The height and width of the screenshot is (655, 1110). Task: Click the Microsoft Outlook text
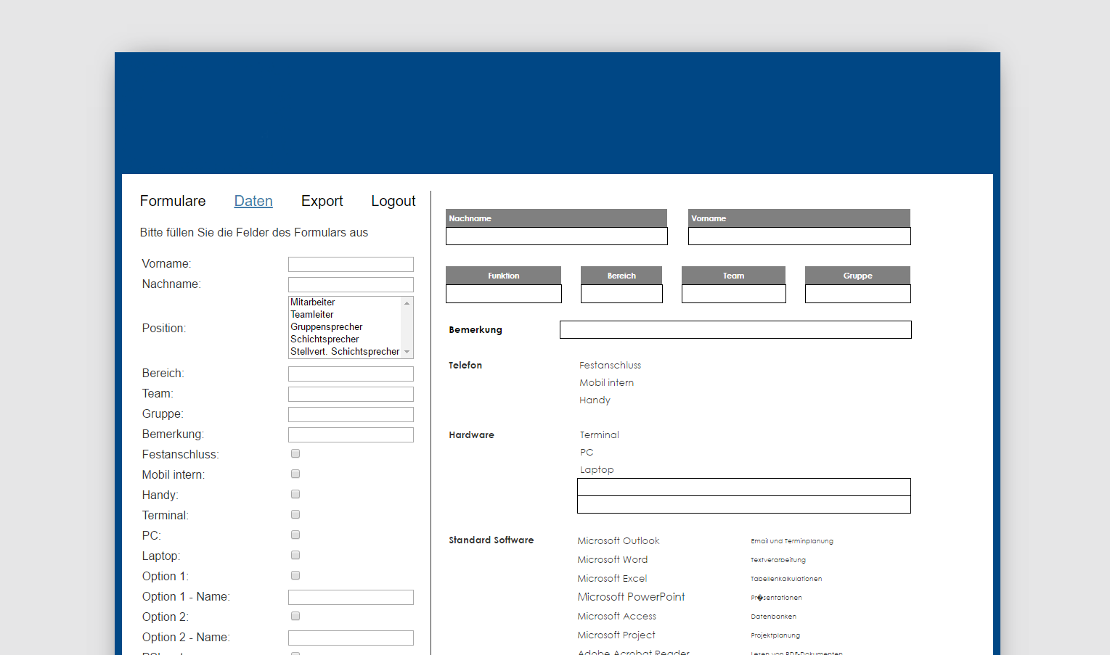tap(619, 541)
